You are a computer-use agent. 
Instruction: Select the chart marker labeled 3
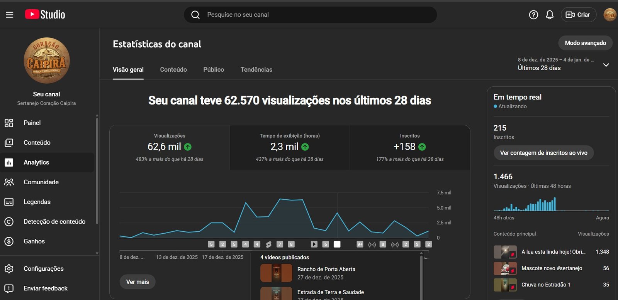point(417,244)
